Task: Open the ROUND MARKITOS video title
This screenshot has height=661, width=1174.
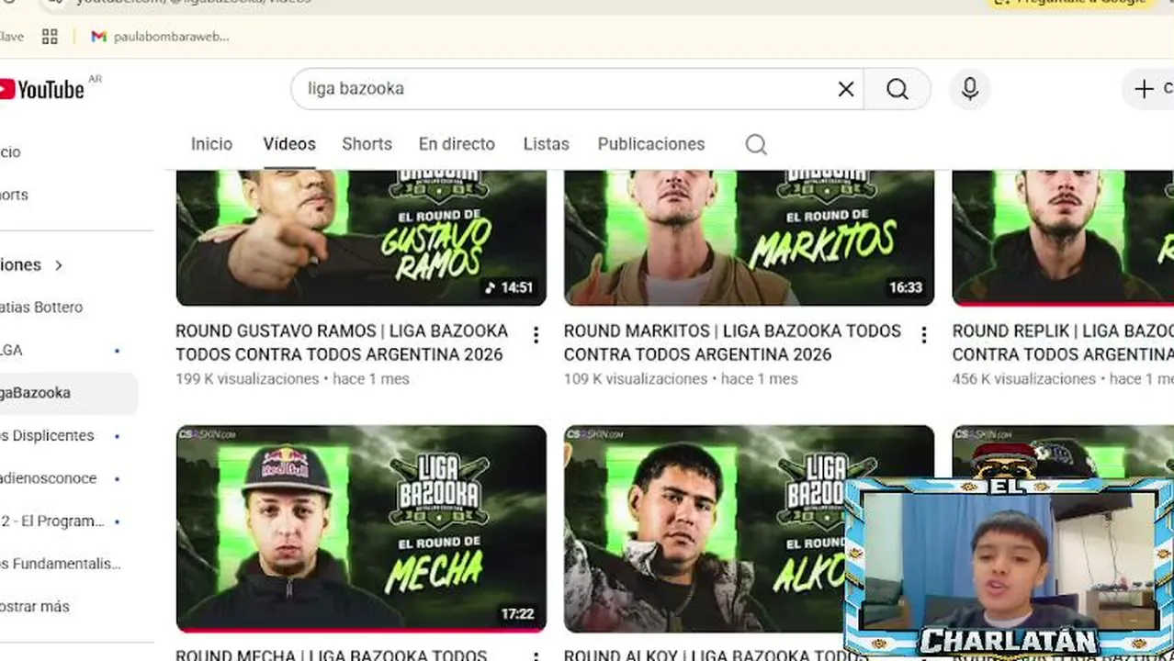Action: tap(732, 342)
